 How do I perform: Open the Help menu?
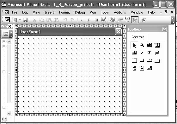[151, 12]
